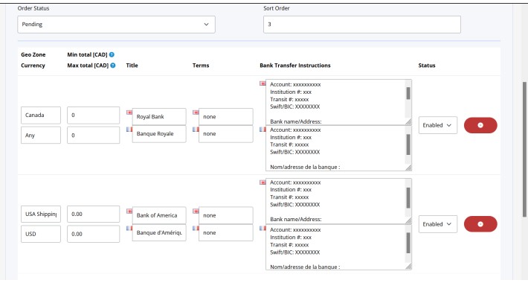This screenshot has height=283, width=528.
Task: Click the max total field in Canada row
Action: click(93, 135)
